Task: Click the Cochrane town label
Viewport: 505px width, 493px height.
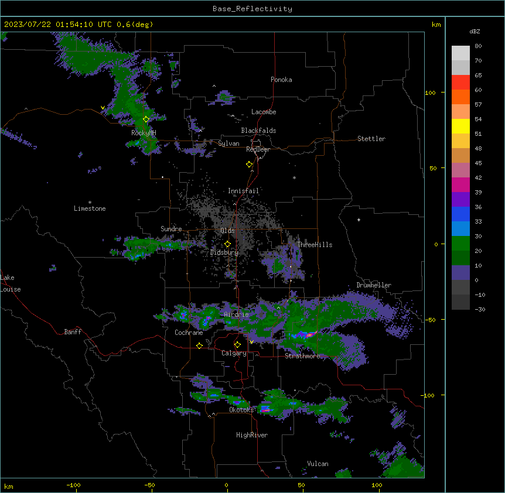Action: coord(189,333)
